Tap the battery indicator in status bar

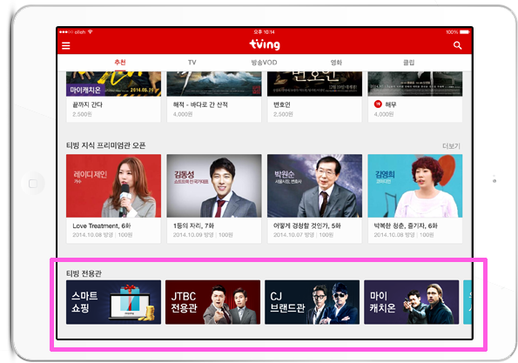(465, 32)
